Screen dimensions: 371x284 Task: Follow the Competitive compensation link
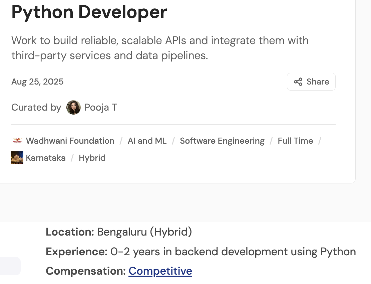(x=160, y=271)
